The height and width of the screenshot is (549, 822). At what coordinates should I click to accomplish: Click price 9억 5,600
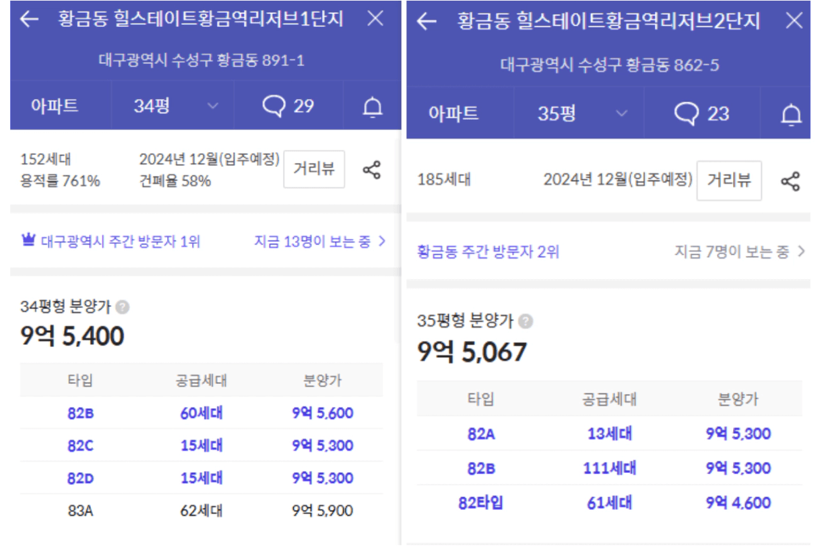323,413
